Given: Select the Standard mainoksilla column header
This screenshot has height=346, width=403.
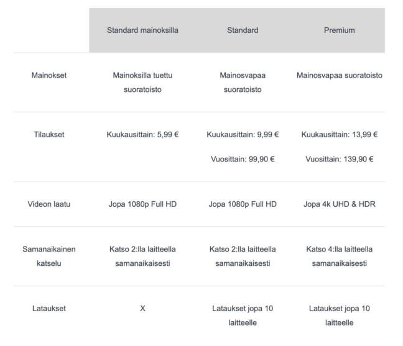Looking at the screenshot, I should 142,30.
